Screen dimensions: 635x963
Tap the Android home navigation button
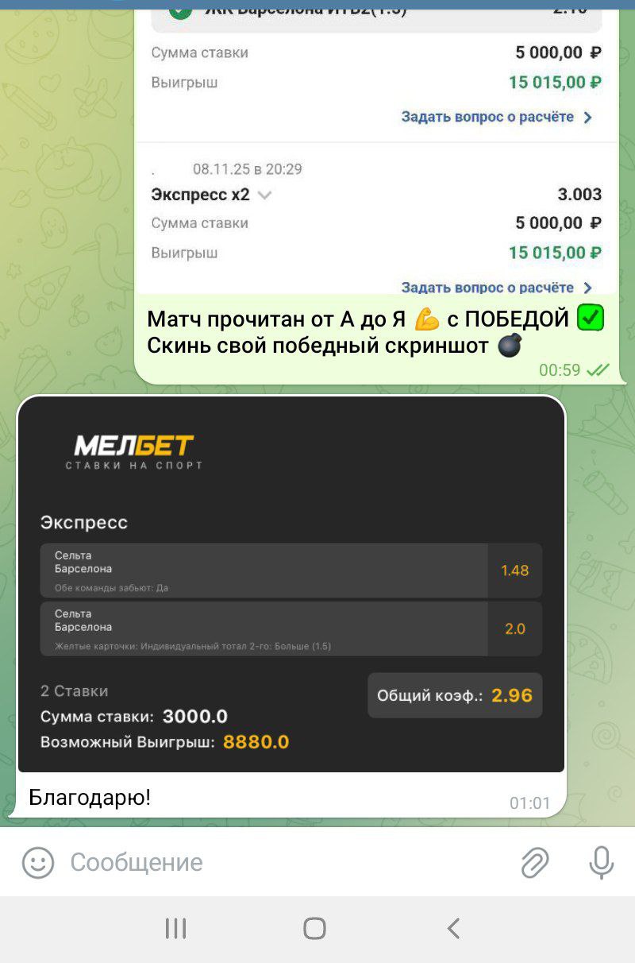coord(315,928)
